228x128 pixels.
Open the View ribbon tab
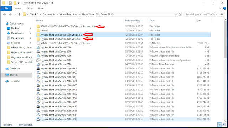pyautogui.click(x=41, y=9)
